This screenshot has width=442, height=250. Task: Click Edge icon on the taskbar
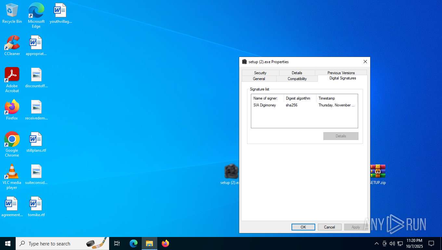tap(134, 243)
